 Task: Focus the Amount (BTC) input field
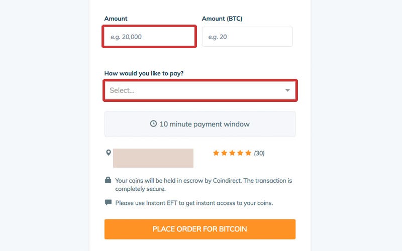pyautogui.click(x=247, y=37)
